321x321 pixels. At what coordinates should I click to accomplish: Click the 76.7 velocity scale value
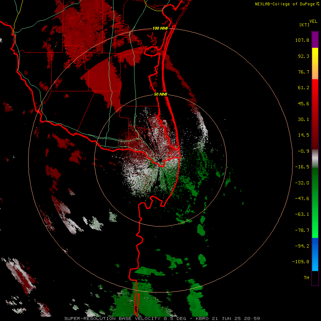click(x=304, y=72)
